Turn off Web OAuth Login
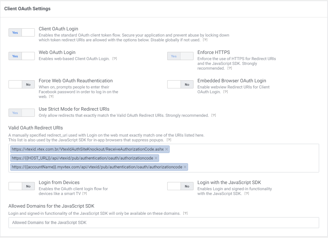The width and height of the screenshot is (328, 238). click(x=22, y=56)
